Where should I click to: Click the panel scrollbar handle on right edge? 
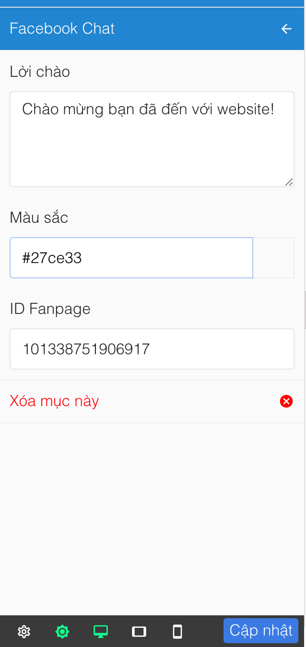tap(305, 310)
